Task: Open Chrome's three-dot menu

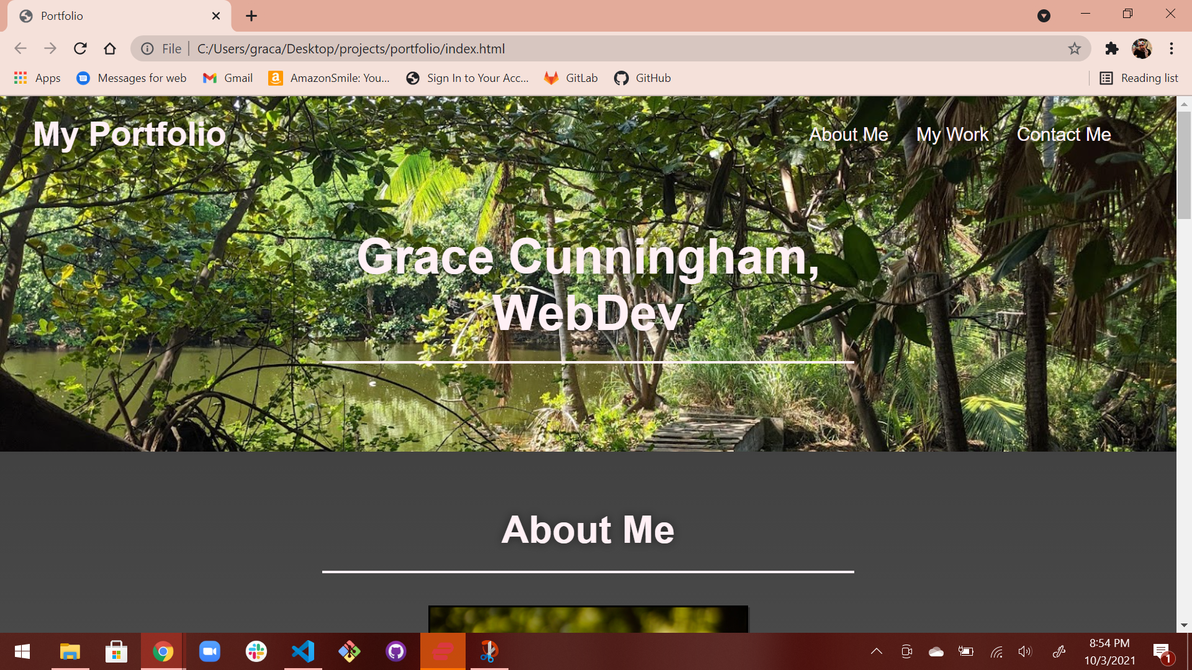Action: pos(1172,48)
